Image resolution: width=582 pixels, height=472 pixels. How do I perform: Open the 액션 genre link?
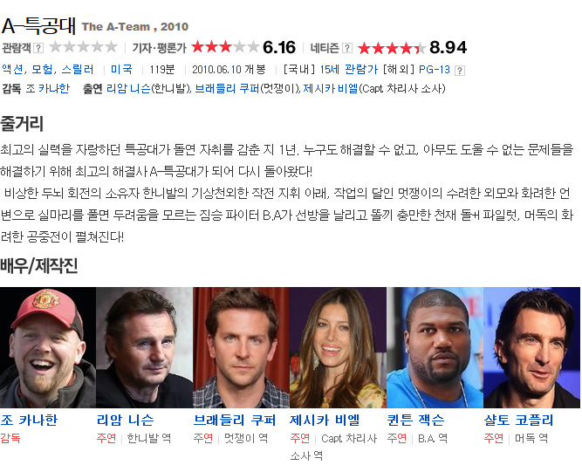pyautogui.click(x=12, y=70)
